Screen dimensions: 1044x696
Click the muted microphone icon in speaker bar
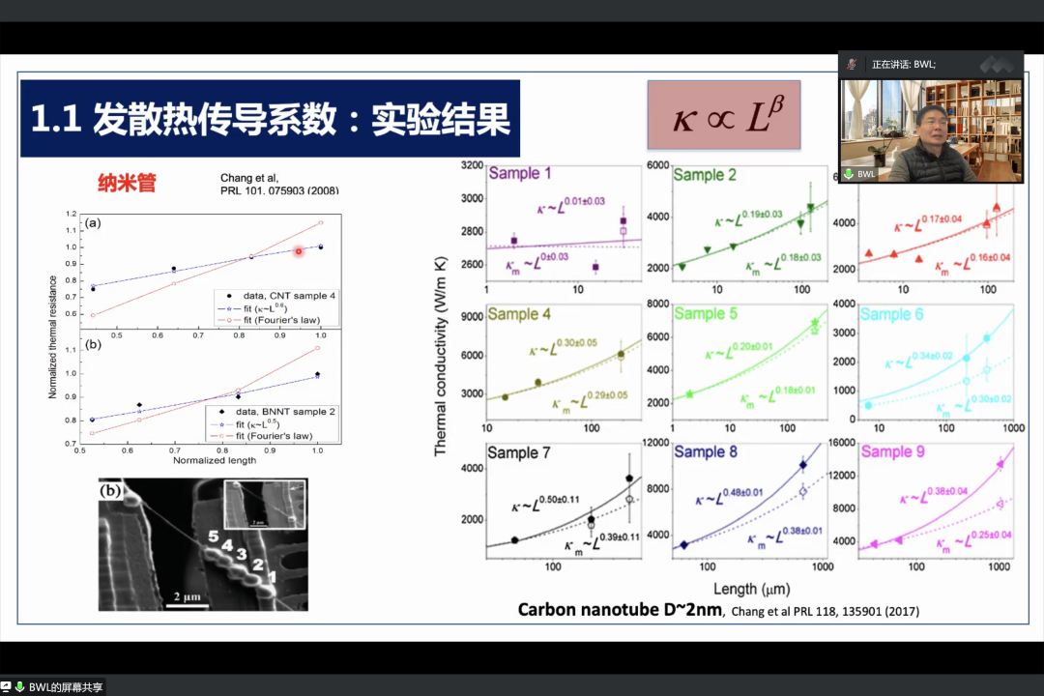coord(851,64)
